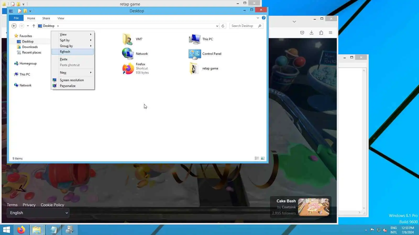The image size is (419, 235).
Task: Open browser downloads panel
Action: pyautogui.click(x=311, y=33)
